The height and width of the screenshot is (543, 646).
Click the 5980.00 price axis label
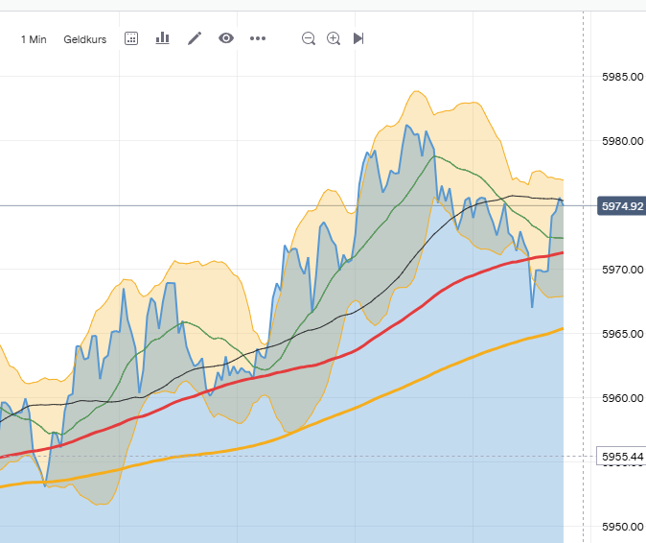622,141
